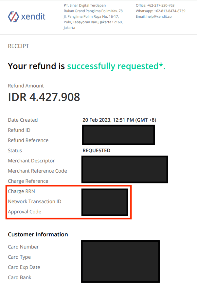Image resolution: width=197 pixels, height=287 pixels.
Task: Click the Merchant Reference Code label
Action: [38, 171]
